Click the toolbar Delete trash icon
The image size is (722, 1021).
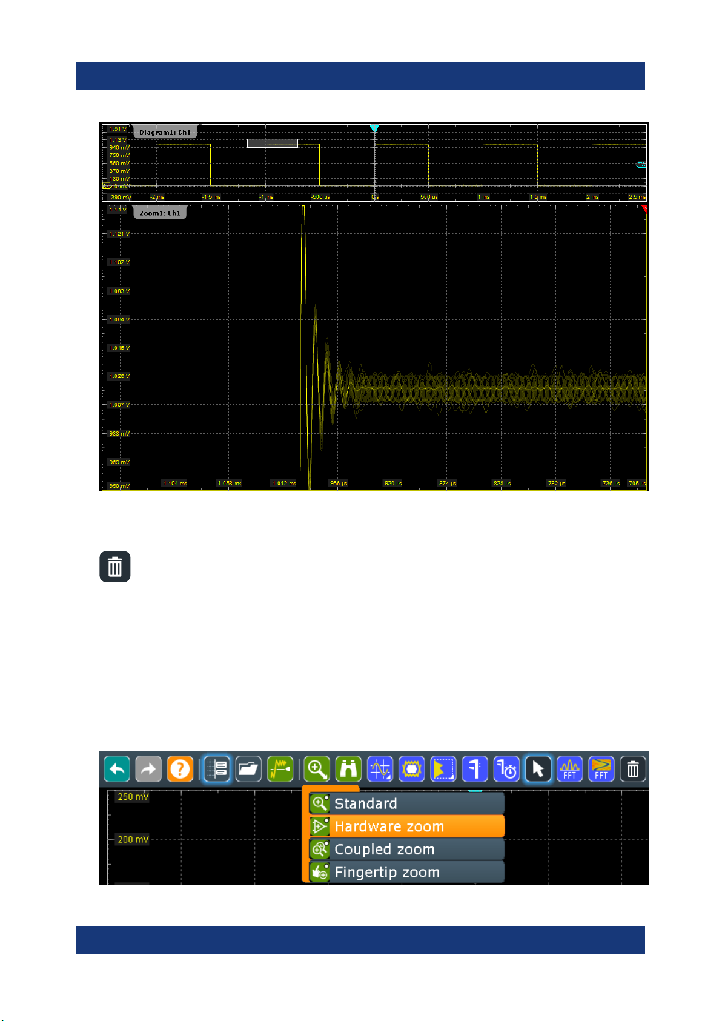tap(633, 770)
